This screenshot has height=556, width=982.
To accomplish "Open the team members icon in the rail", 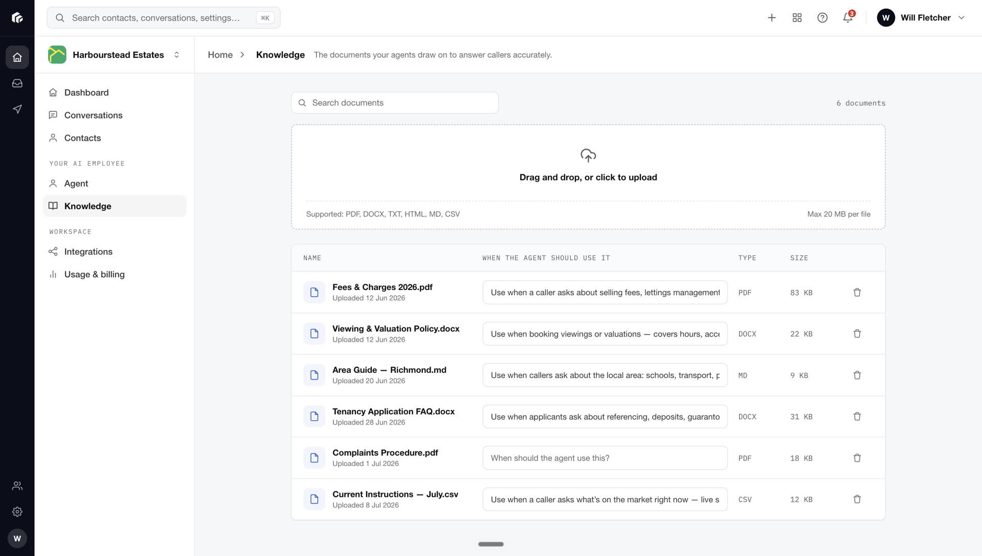I will tap(17, 486).
